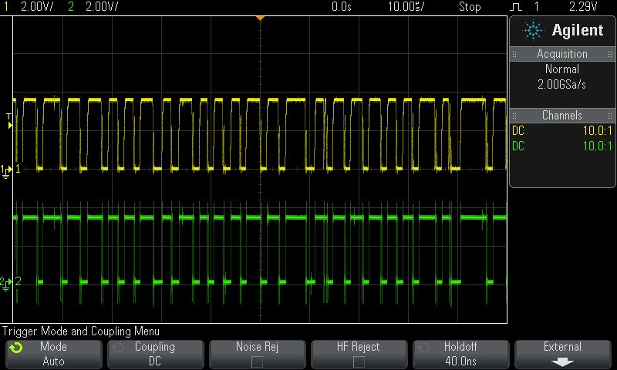Expand the External submenu arrow
Image resolution: width=617 pixels, height=370 pixels.
coord(562,361)
